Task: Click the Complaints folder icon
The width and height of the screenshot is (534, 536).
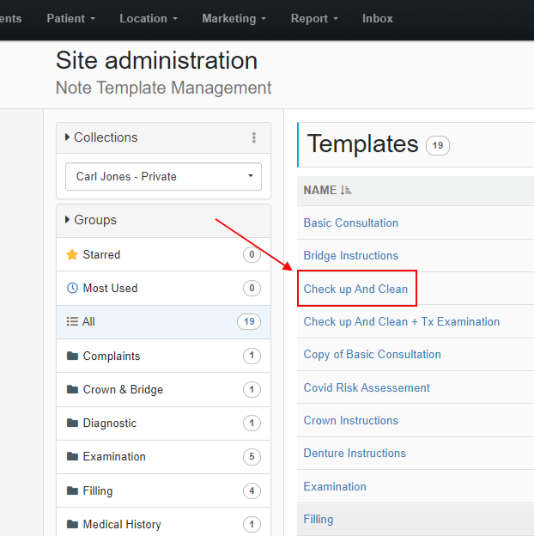Action: click(x=72, y=356)
